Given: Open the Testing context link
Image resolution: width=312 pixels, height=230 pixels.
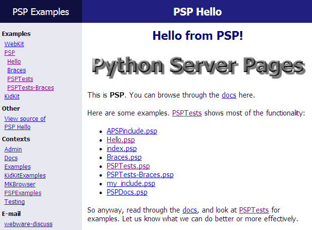Looking at the screenshot, I should click(15, 201).
